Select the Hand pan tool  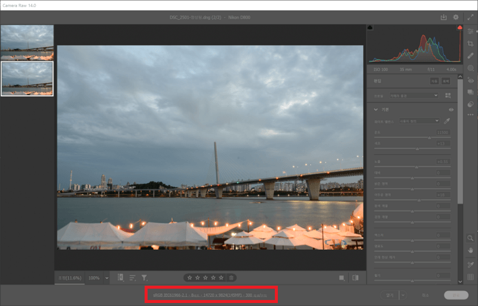(470, 250)
